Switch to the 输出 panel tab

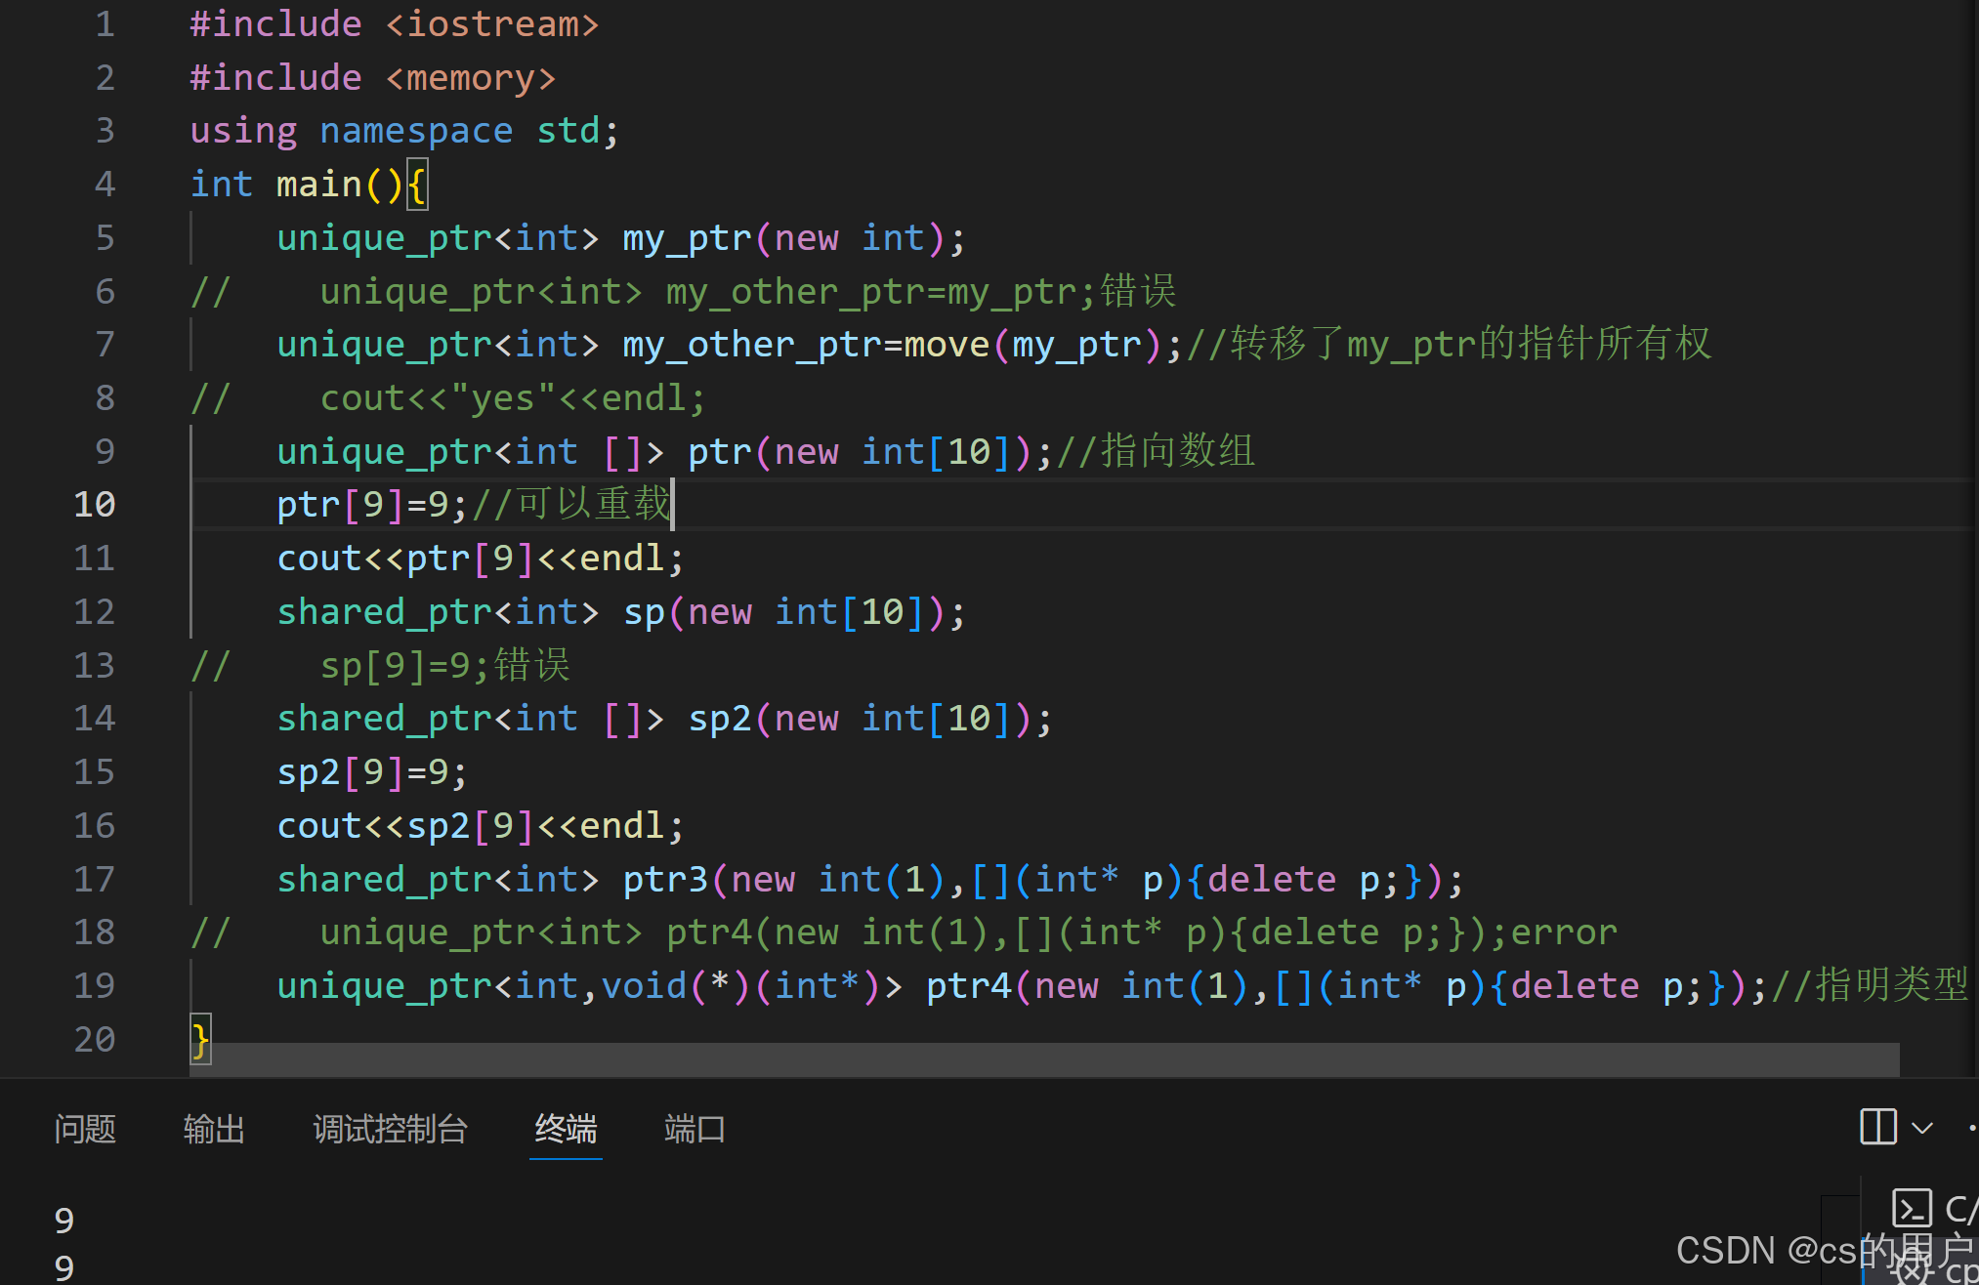click(x=214, y=1130)
